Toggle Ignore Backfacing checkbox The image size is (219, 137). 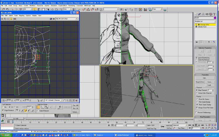point(197,58)
